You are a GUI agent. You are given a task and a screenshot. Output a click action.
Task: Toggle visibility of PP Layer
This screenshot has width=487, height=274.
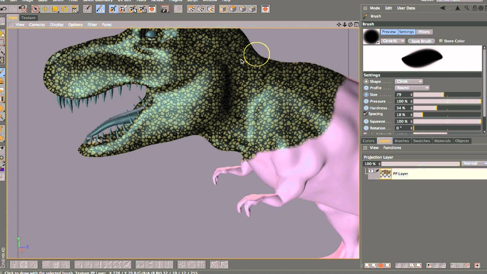tap(371, 171)
